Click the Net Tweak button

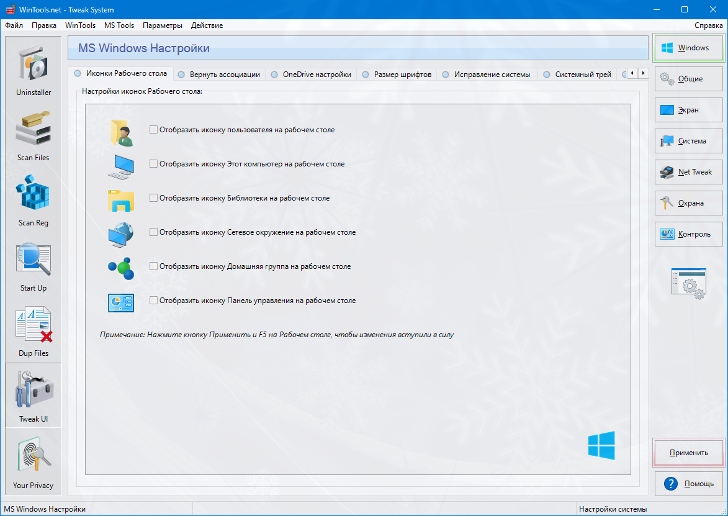tap(688, 172)
